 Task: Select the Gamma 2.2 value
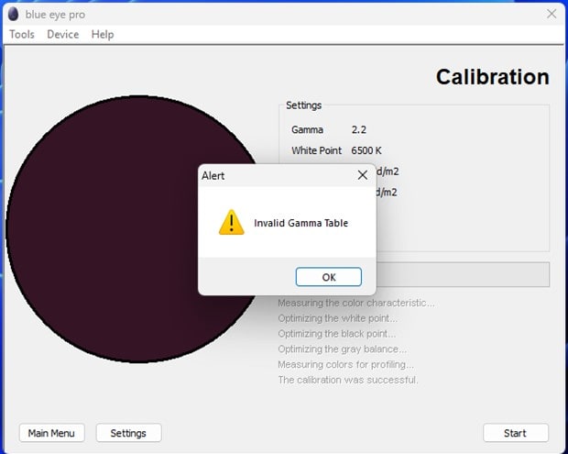coord(360,130)
